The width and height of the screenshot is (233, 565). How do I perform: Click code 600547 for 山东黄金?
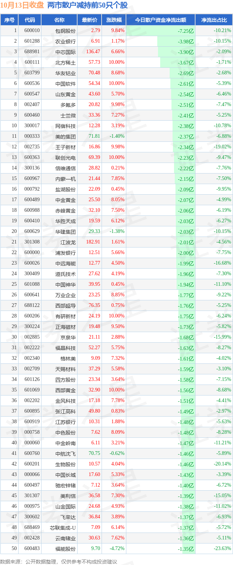pyautogui.click(x=32, y=94)
